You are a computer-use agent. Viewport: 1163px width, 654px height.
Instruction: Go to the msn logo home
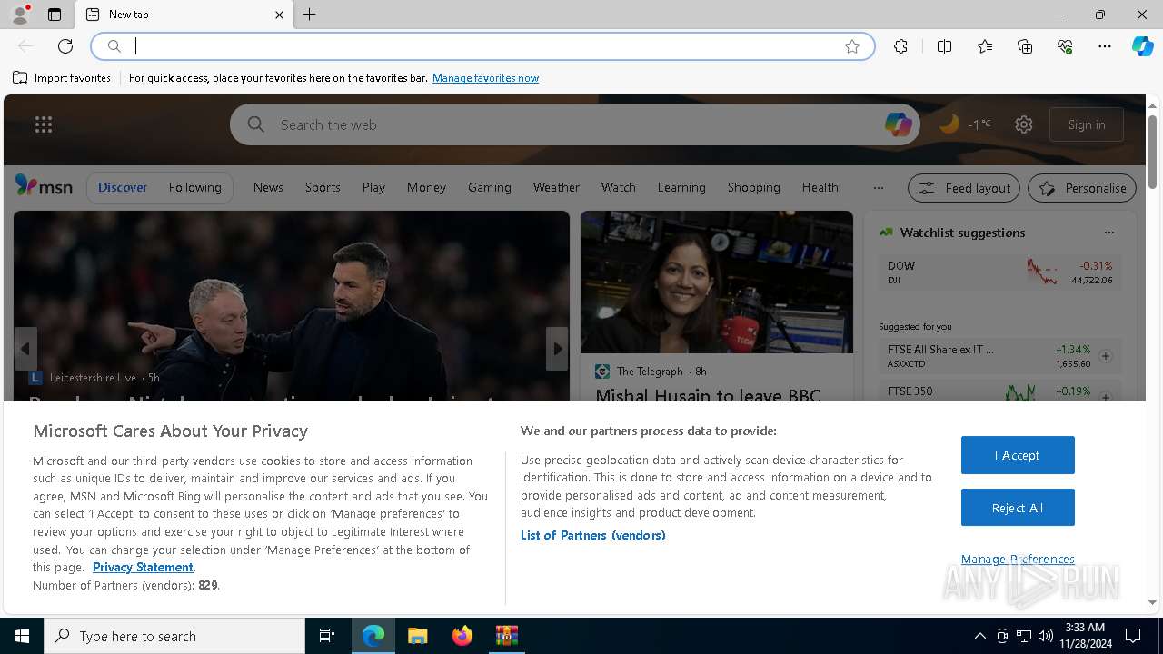[x=44, y=186]
